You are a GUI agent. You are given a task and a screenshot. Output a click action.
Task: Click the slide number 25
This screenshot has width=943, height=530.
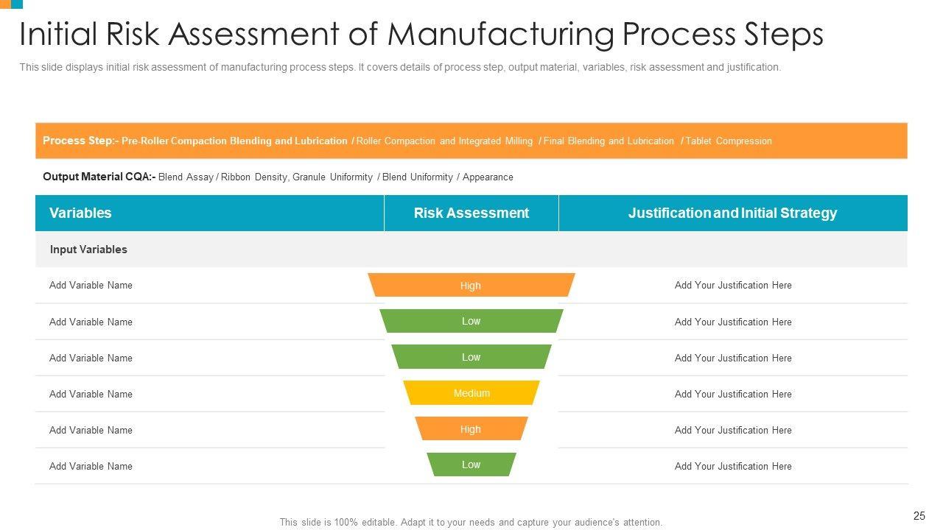coord(919,516)
